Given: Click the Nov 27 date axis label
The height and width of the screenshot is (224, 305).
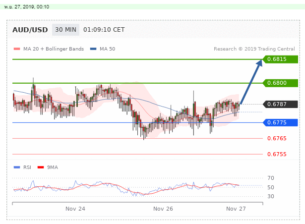Looking at the screenshot, I should click(236, 209).
